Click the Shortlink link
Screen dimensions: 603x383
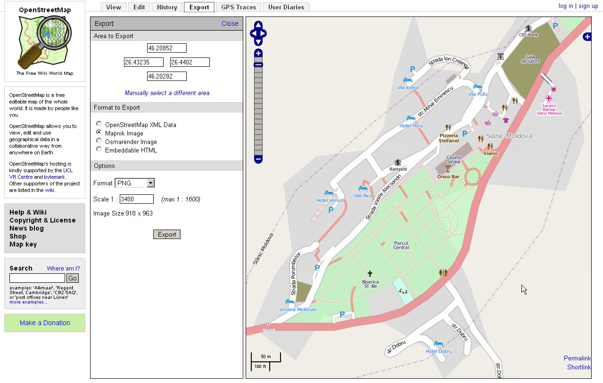tap(579, 367)
